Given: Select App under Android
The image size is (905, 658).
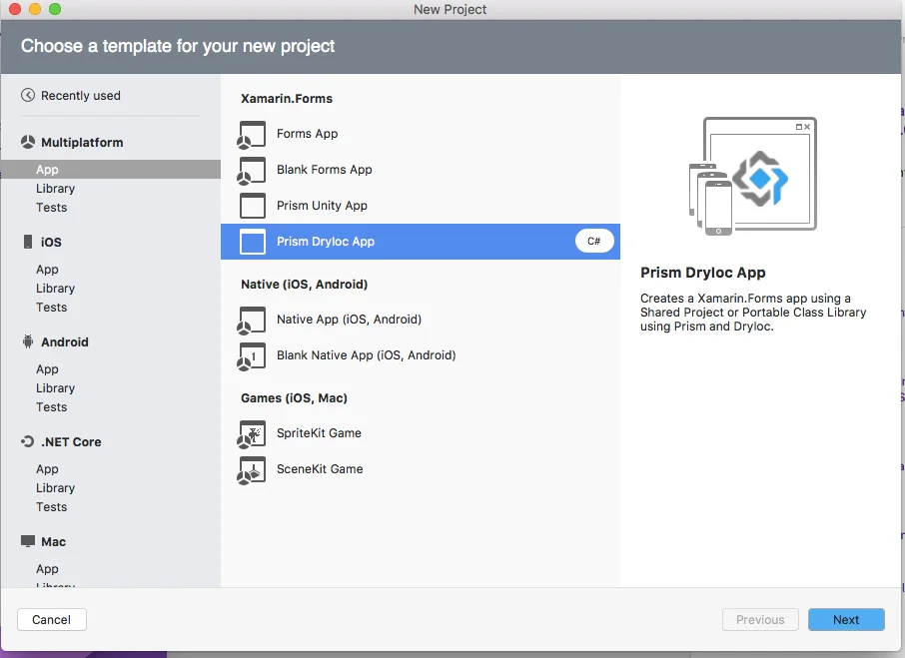Looking at the screenshot, I should [47, 369].
